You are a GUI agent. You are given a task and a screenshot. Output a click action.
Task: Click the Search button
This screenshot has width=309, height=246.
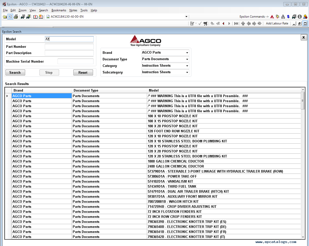pos(15,72)
